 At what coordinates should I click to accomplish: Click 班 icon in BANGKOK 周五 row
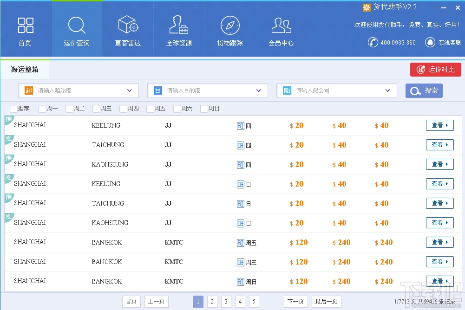pos(241,243)
